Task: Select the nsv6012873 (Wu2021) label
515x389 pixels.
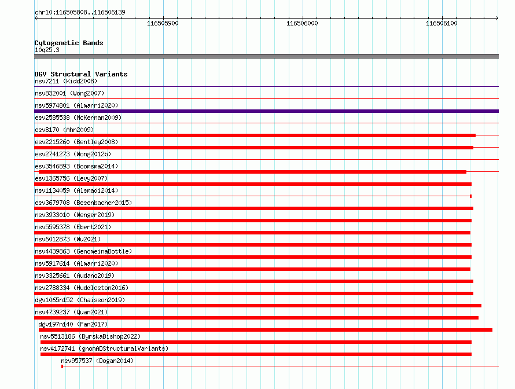Action: [68, 239]
